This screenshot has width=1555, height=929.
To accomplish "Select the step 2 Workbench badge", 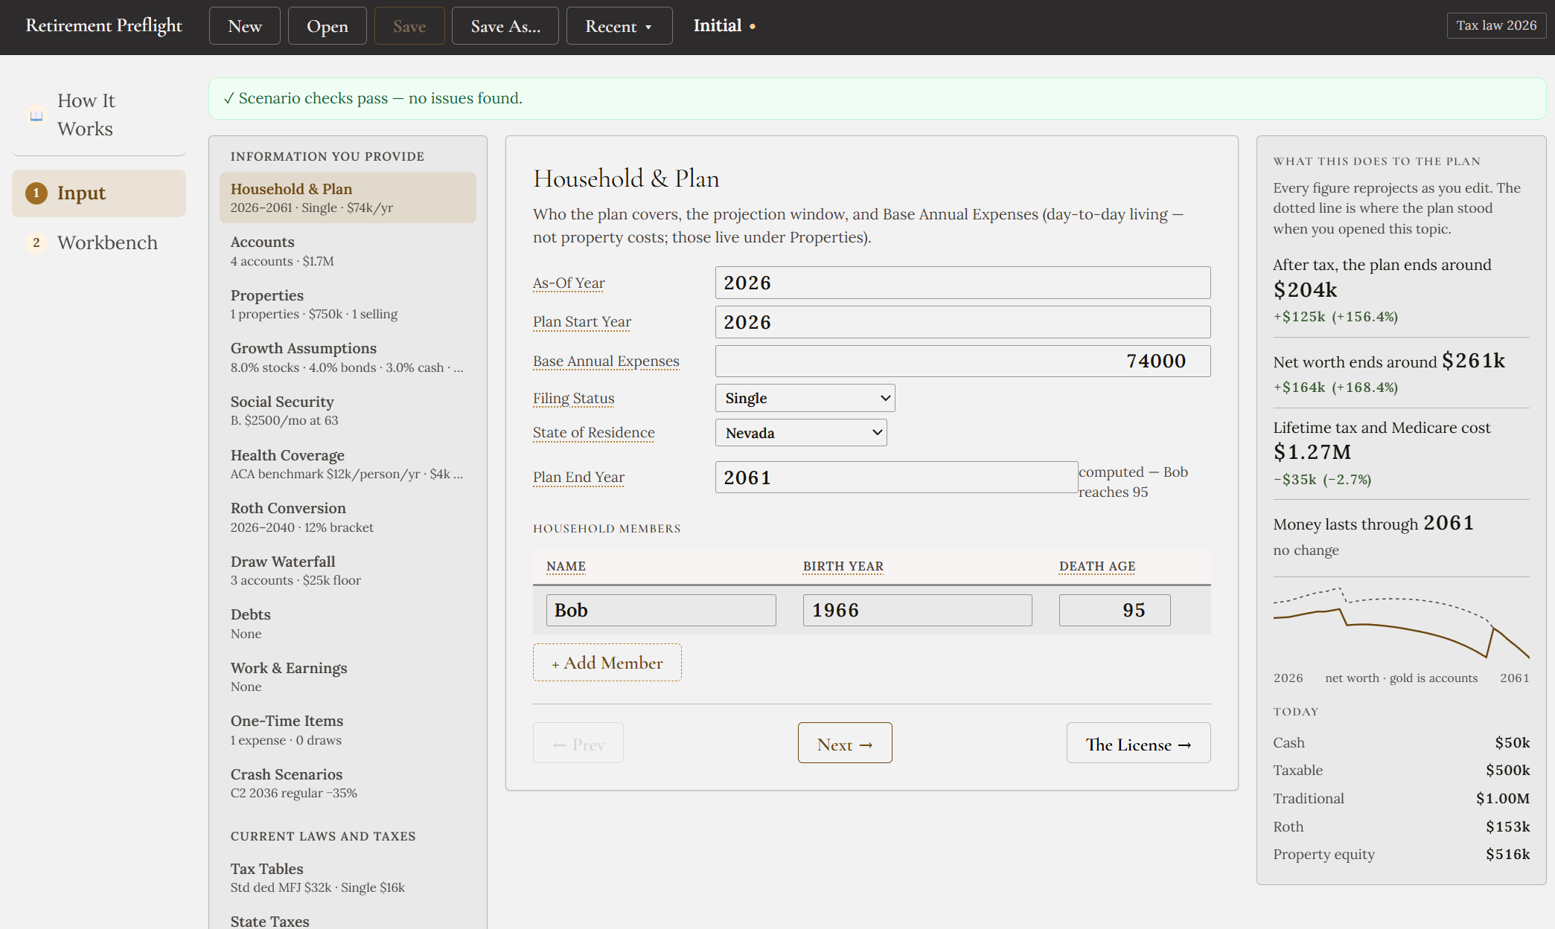I will coord(36,243).
